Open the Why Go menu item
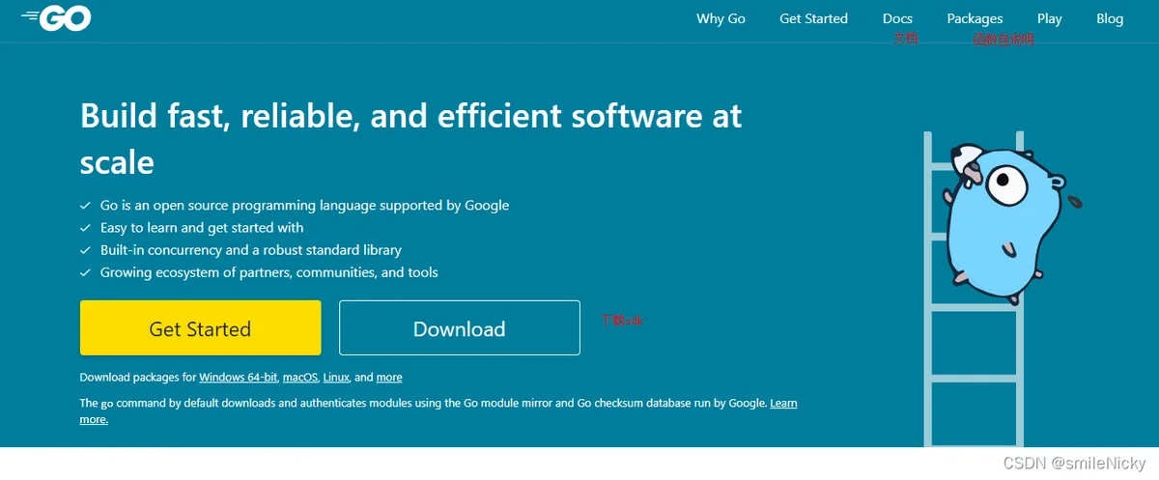 pos(721,18)
